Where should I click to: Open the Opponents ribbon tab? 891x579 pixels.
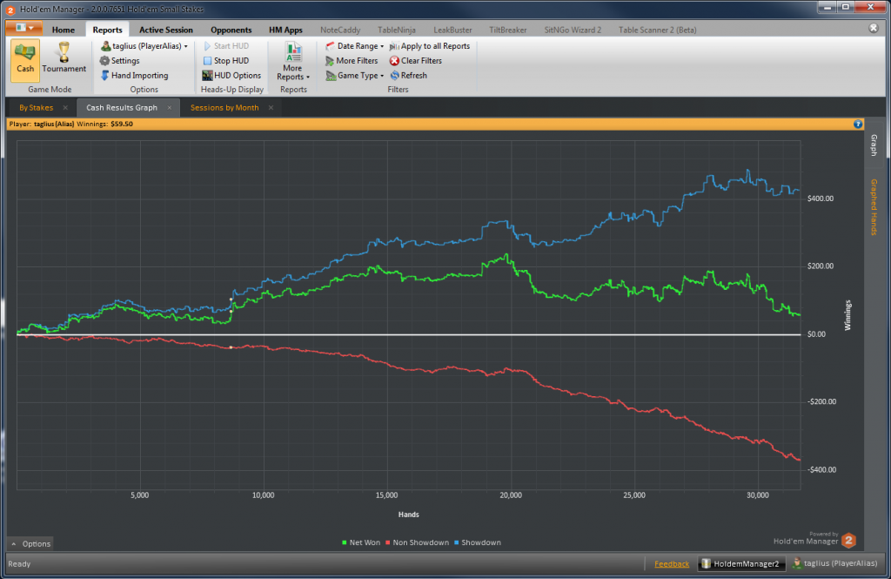pos(231,30)
